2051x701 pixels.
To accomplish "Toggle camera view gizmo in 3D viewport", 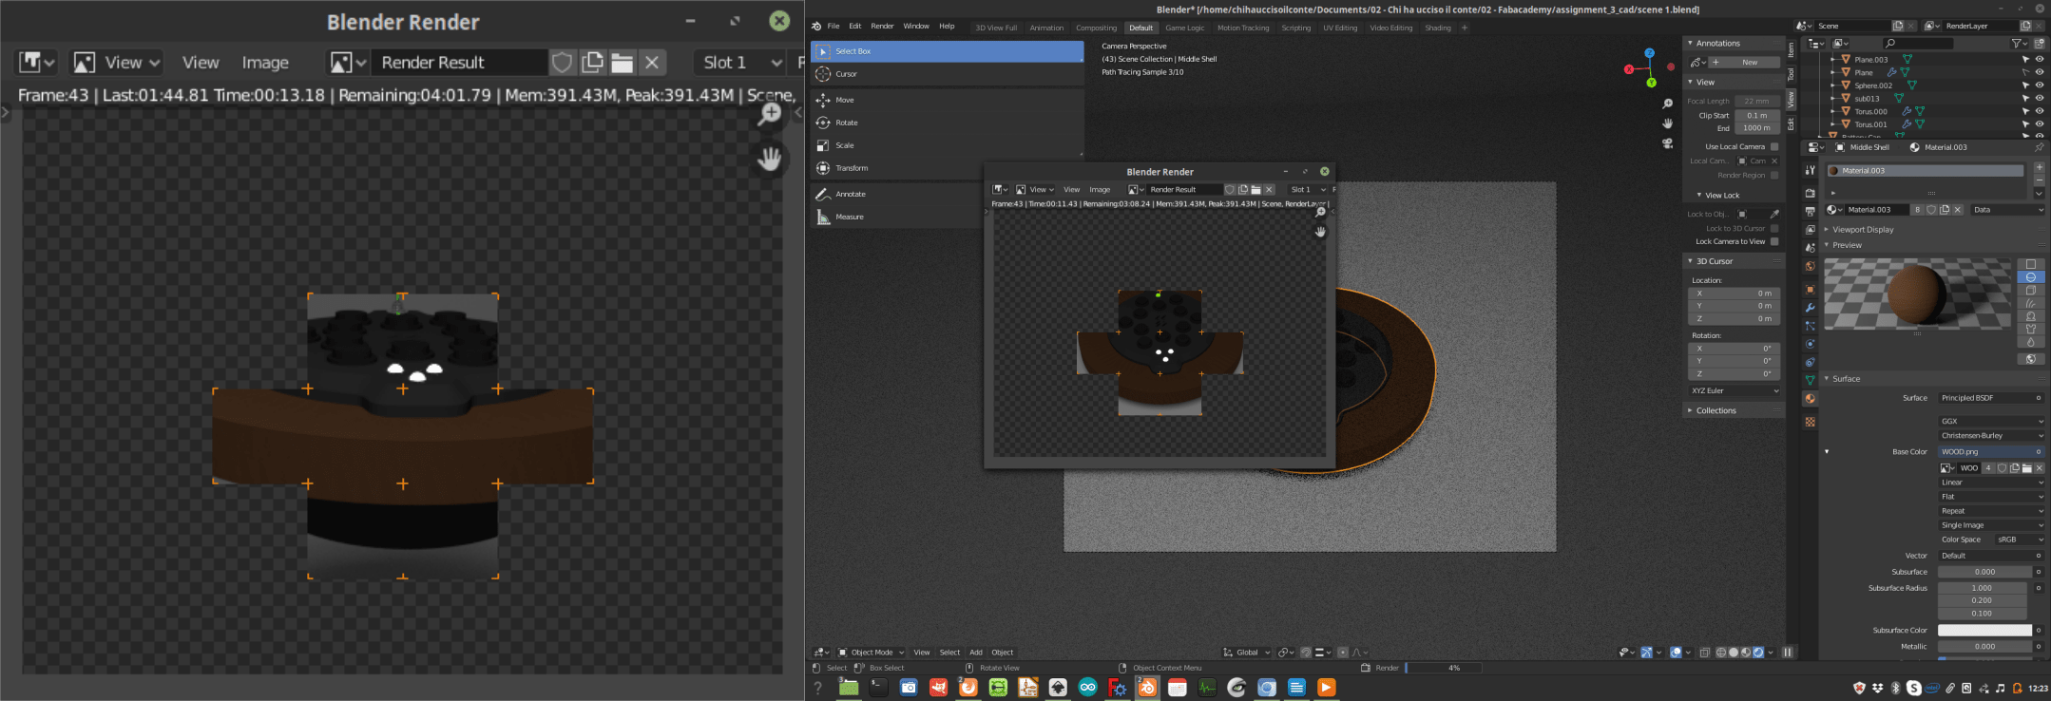I will click(x=1667, y=143).
